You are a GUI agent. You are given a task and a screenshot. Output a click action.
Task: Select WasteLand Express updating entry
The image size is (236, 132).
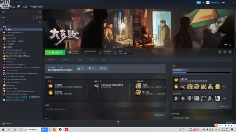coord(23,97)
